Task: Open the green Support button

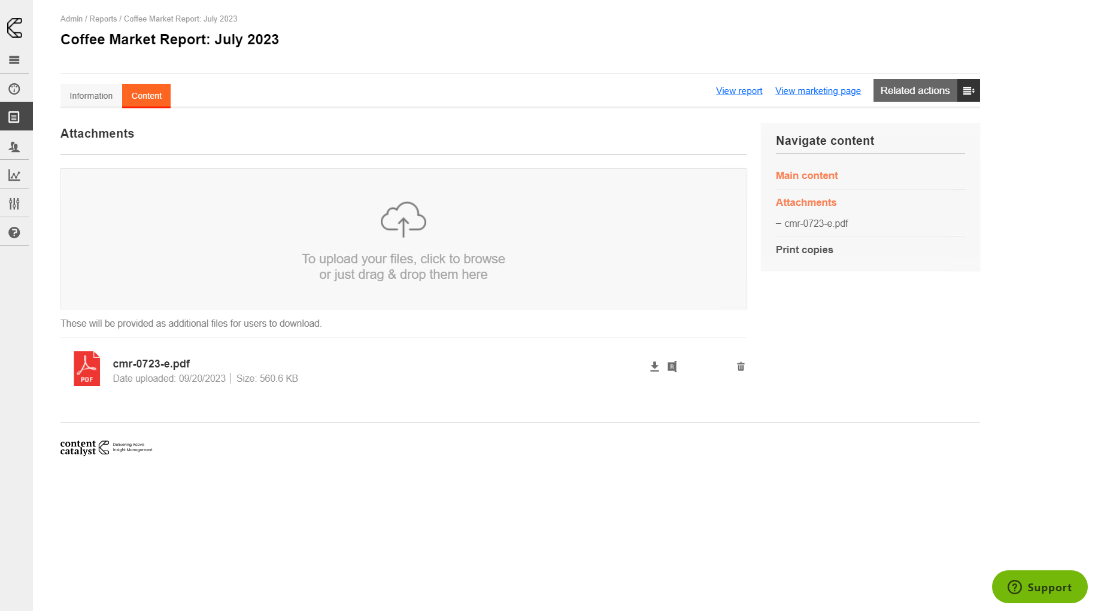Action: pos(1039,587)
